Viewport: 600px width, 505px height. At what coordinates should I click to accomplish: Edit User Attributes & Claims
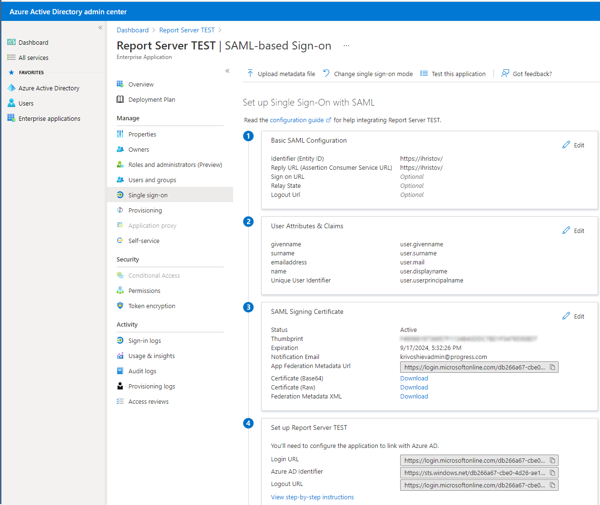[573, 231]
